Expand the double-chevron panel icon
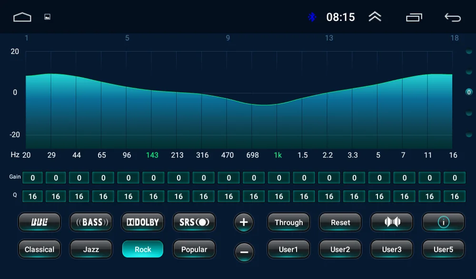Viewport: 476px width, 279px height. pyautogui.click(x=375, y=17)
